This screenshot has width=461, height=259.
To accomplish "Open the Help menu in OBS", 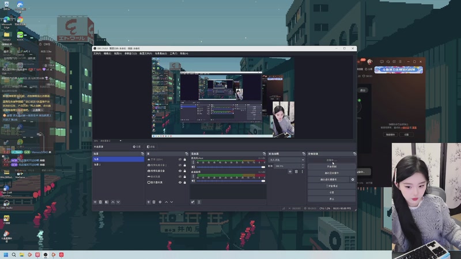I will point(184,54).
